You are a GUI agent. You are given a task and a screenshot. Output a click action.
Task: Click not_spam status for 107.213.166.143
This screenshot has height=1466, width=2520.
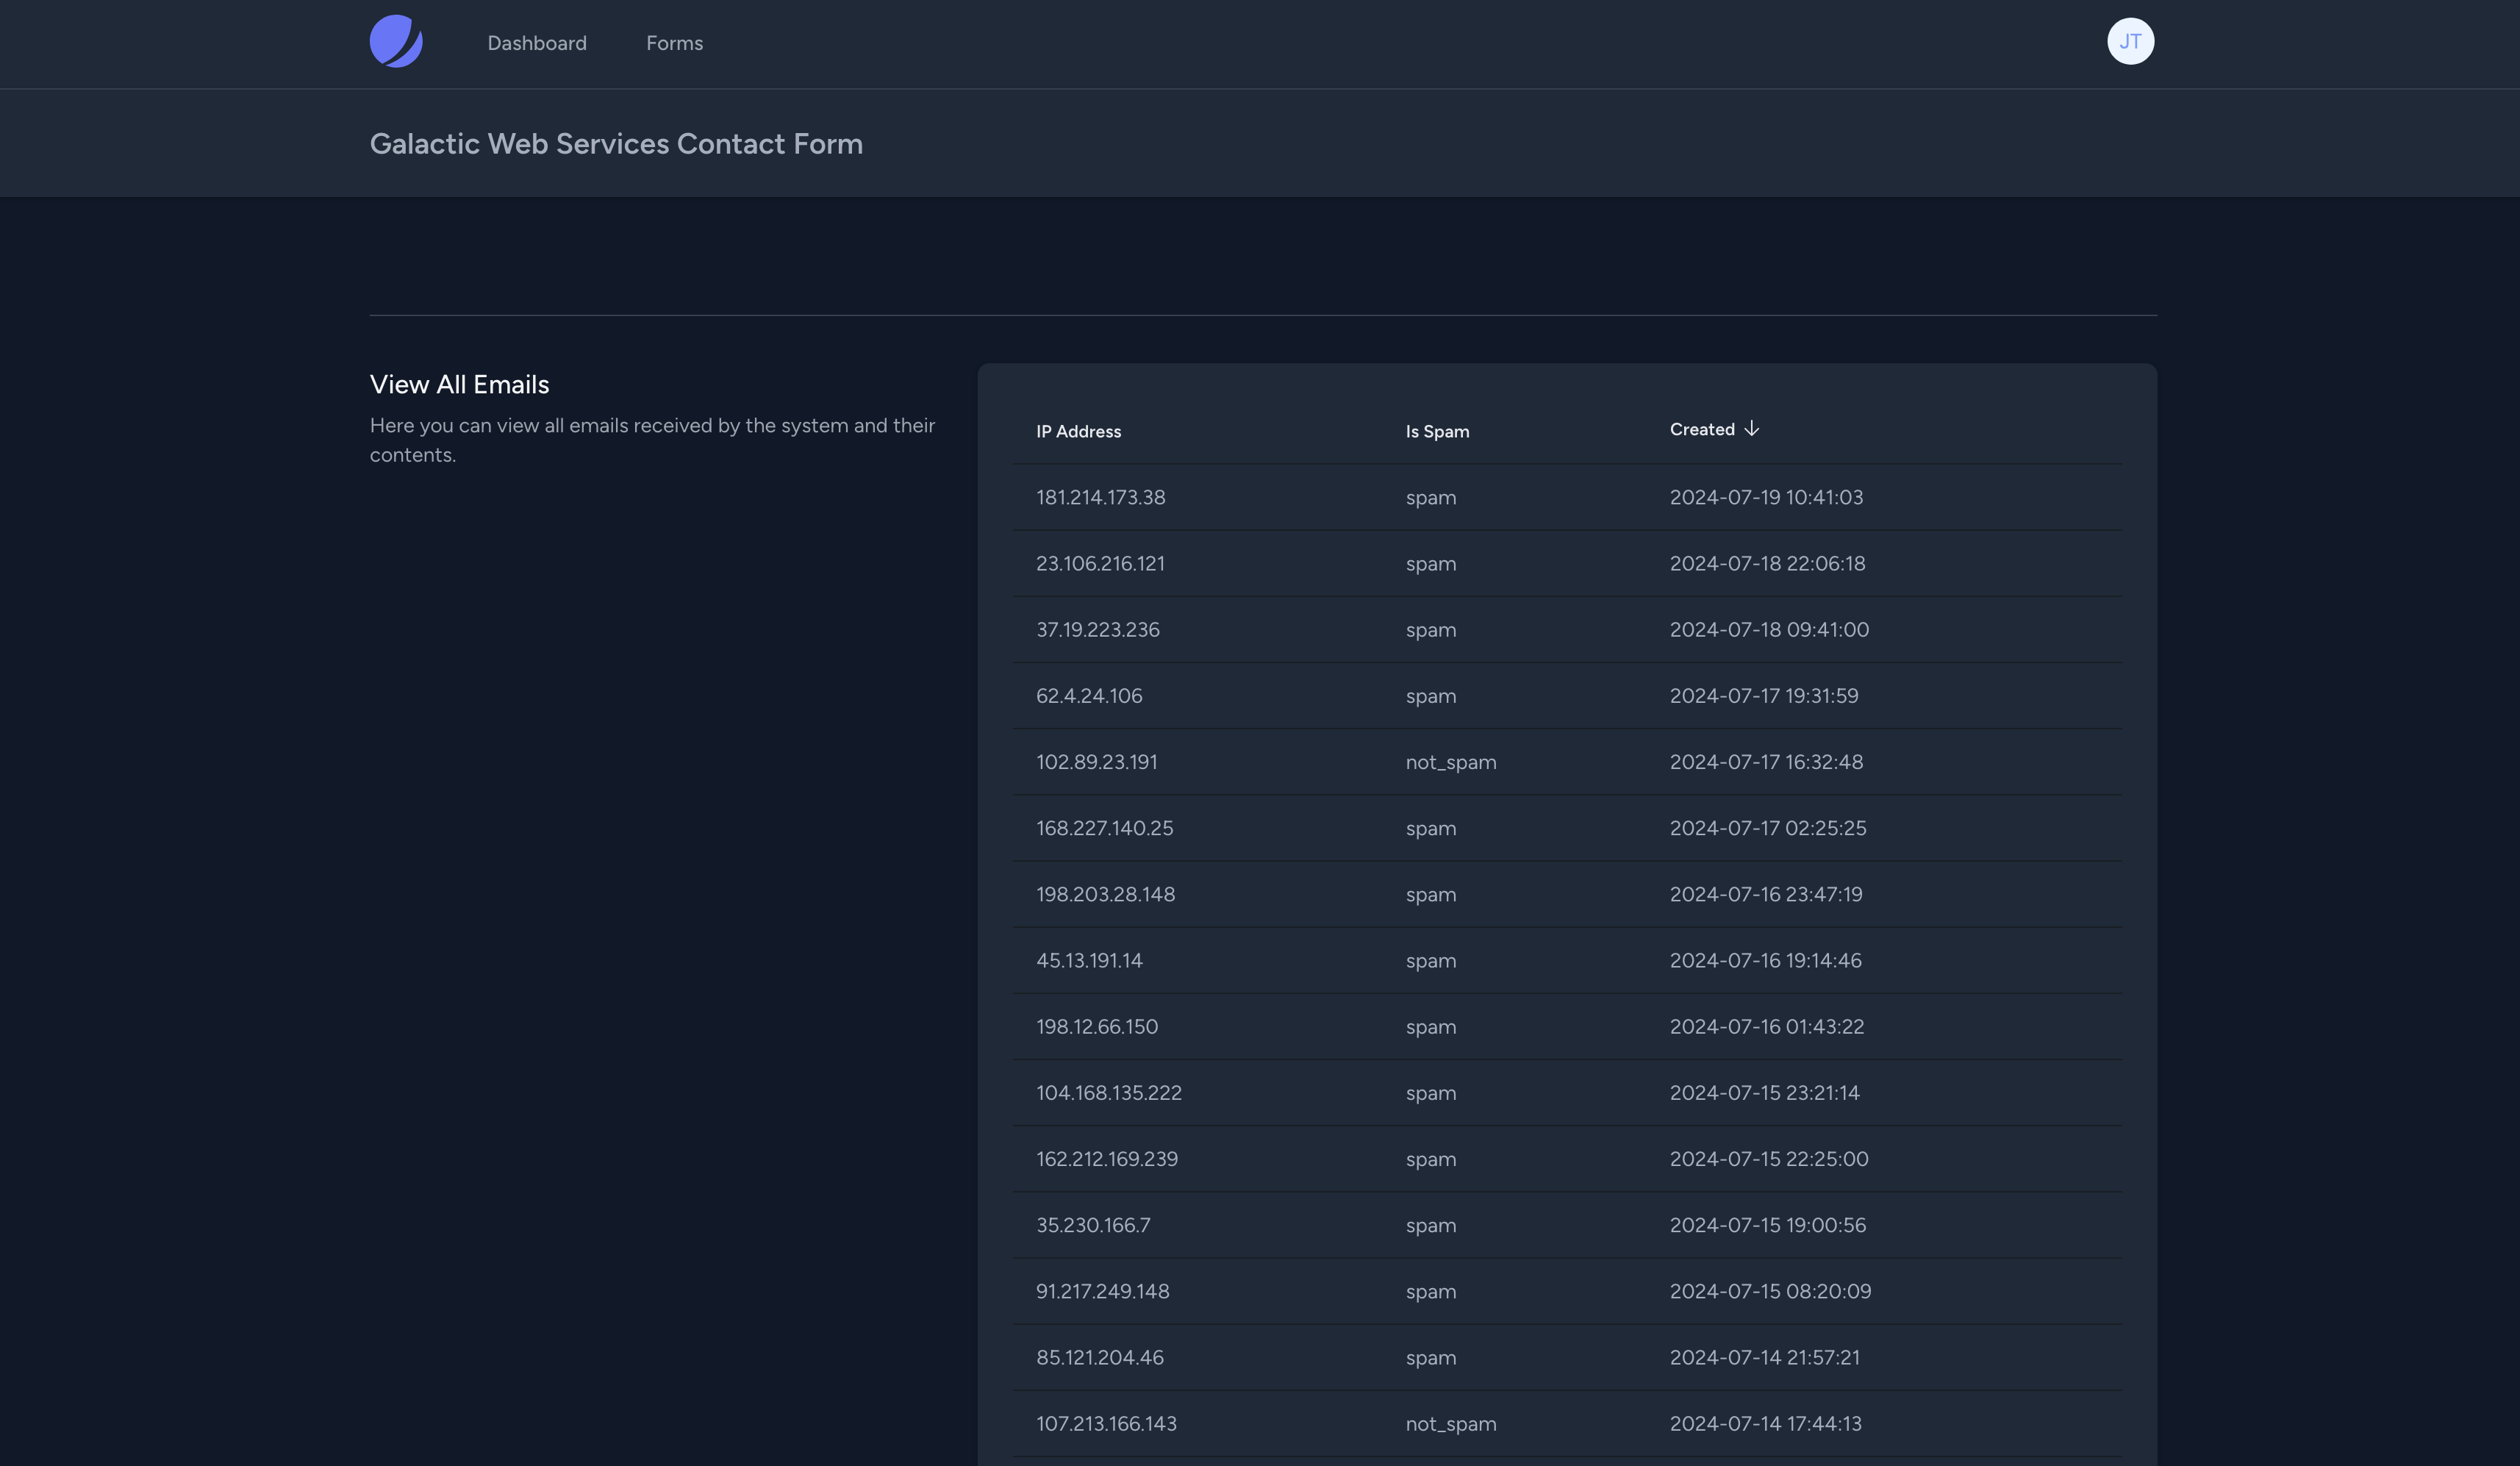[1451, 1424]
